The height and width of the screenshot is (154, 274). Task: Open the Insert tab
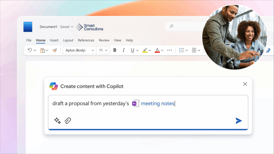(x=54, y=40)
